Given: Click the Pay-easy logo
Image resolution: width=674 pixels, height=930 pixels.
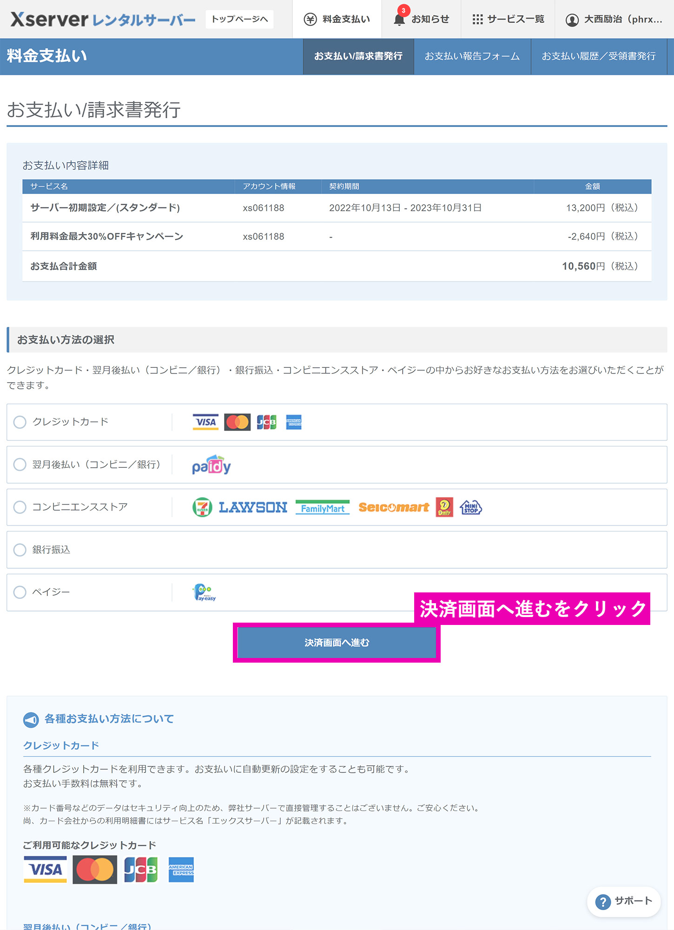Looking at the screenshot, I should coord(205,592).
